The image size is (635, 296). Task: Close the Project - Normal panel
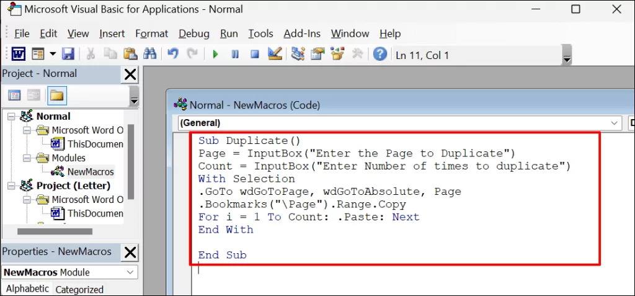pyautogui.click(x=130, y=74)
